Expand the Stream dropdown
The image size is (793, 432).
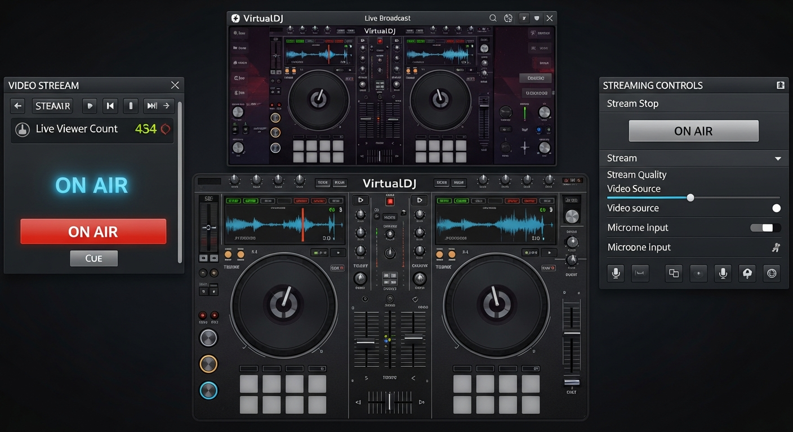point(778,158)
